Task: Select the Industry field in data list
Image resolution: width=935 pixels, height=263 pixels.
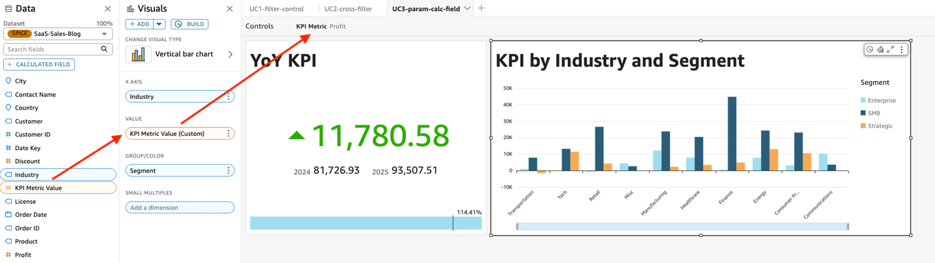Action: click(59, 174)
